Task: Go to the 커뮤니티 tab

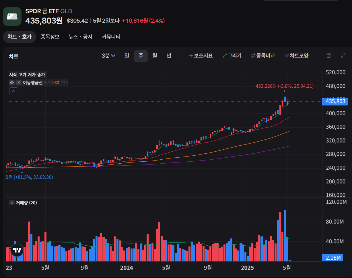Action: [x=111, y=37]
